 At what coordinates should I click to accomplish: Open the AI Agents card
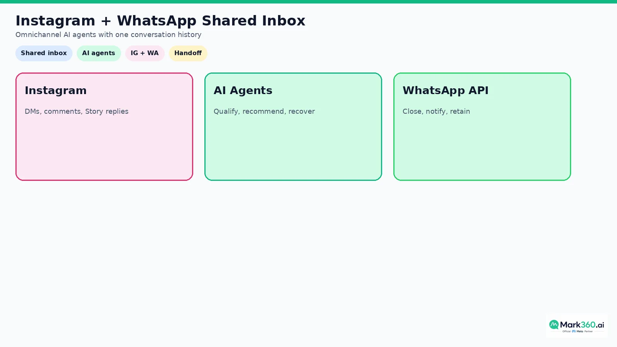(293, 126)
